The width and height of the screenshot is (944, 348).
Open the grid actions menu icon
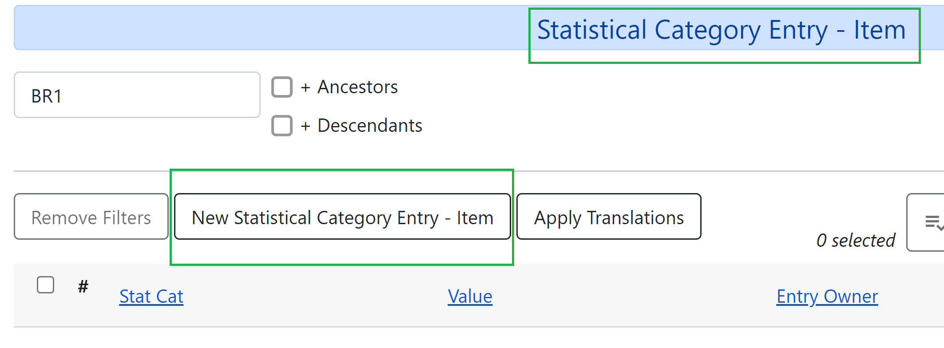click(932, 222)
